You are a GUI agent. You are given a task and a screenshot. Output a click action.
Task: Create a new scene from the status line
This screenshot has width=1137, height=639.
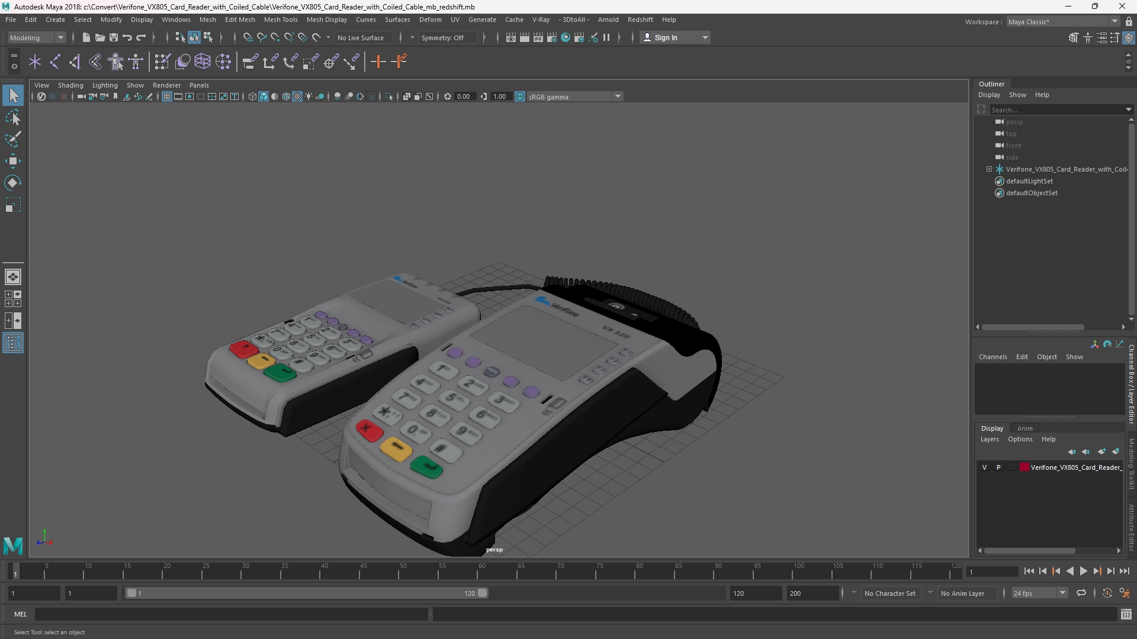point(86,37)
